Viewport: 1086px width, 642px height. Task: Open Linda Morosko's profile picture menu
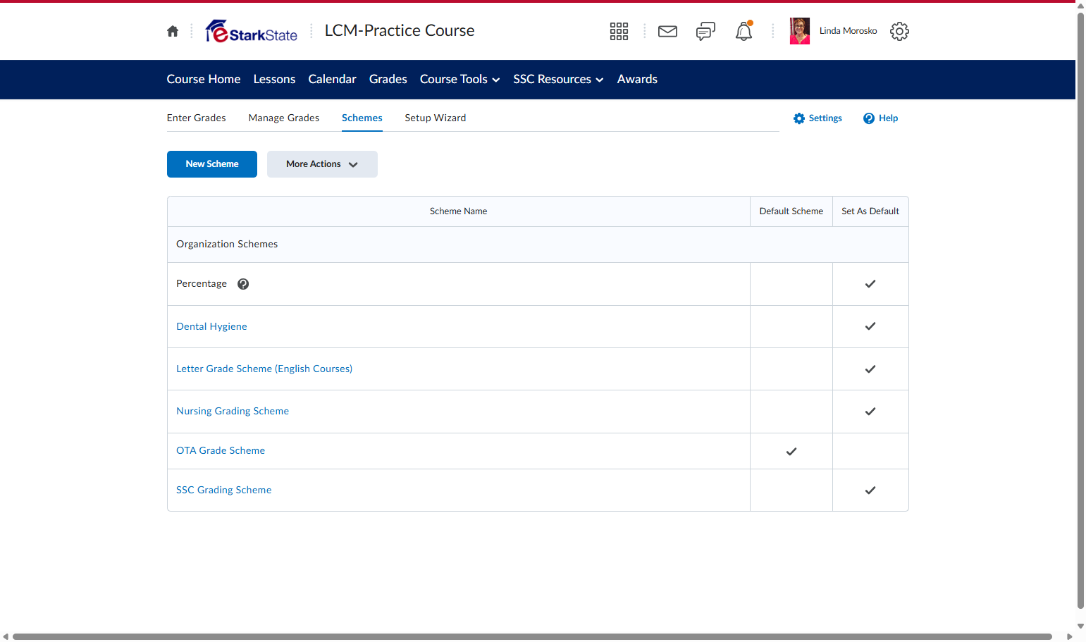click(x=800, y=31)
